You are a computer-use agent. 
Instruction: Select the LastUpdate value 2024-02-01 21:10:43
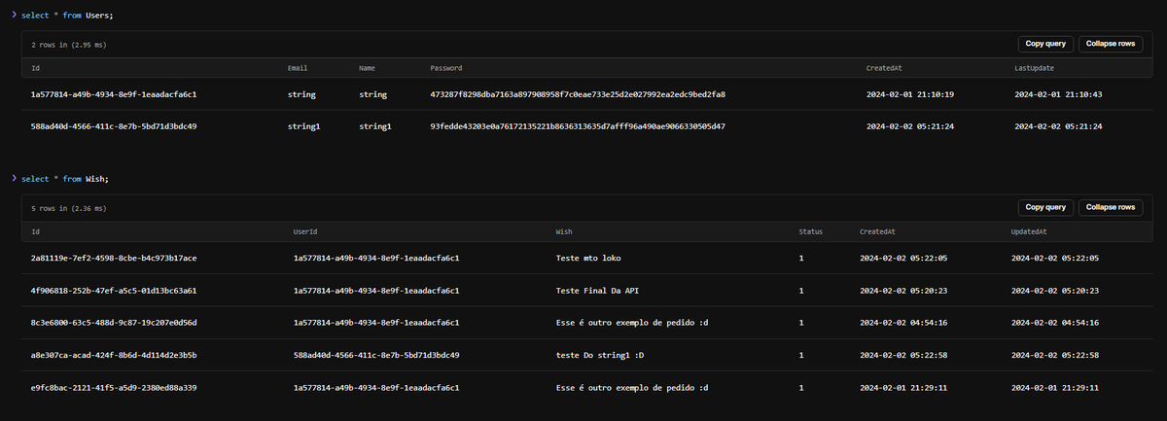click(x=1058, y=94)
